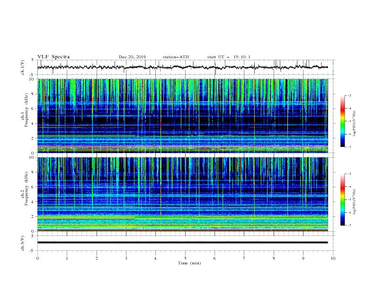This screenshot has height=290, width=375.
Task: Click time axis tick label '9'
Action: click(x=303, y=258)
